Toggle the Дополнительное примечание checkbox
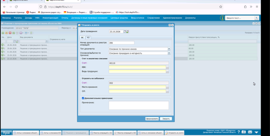This screenshot has height=136, width=270. pos(83,98)
